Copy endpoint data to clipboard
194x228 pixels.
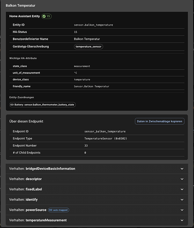point(159,121)
